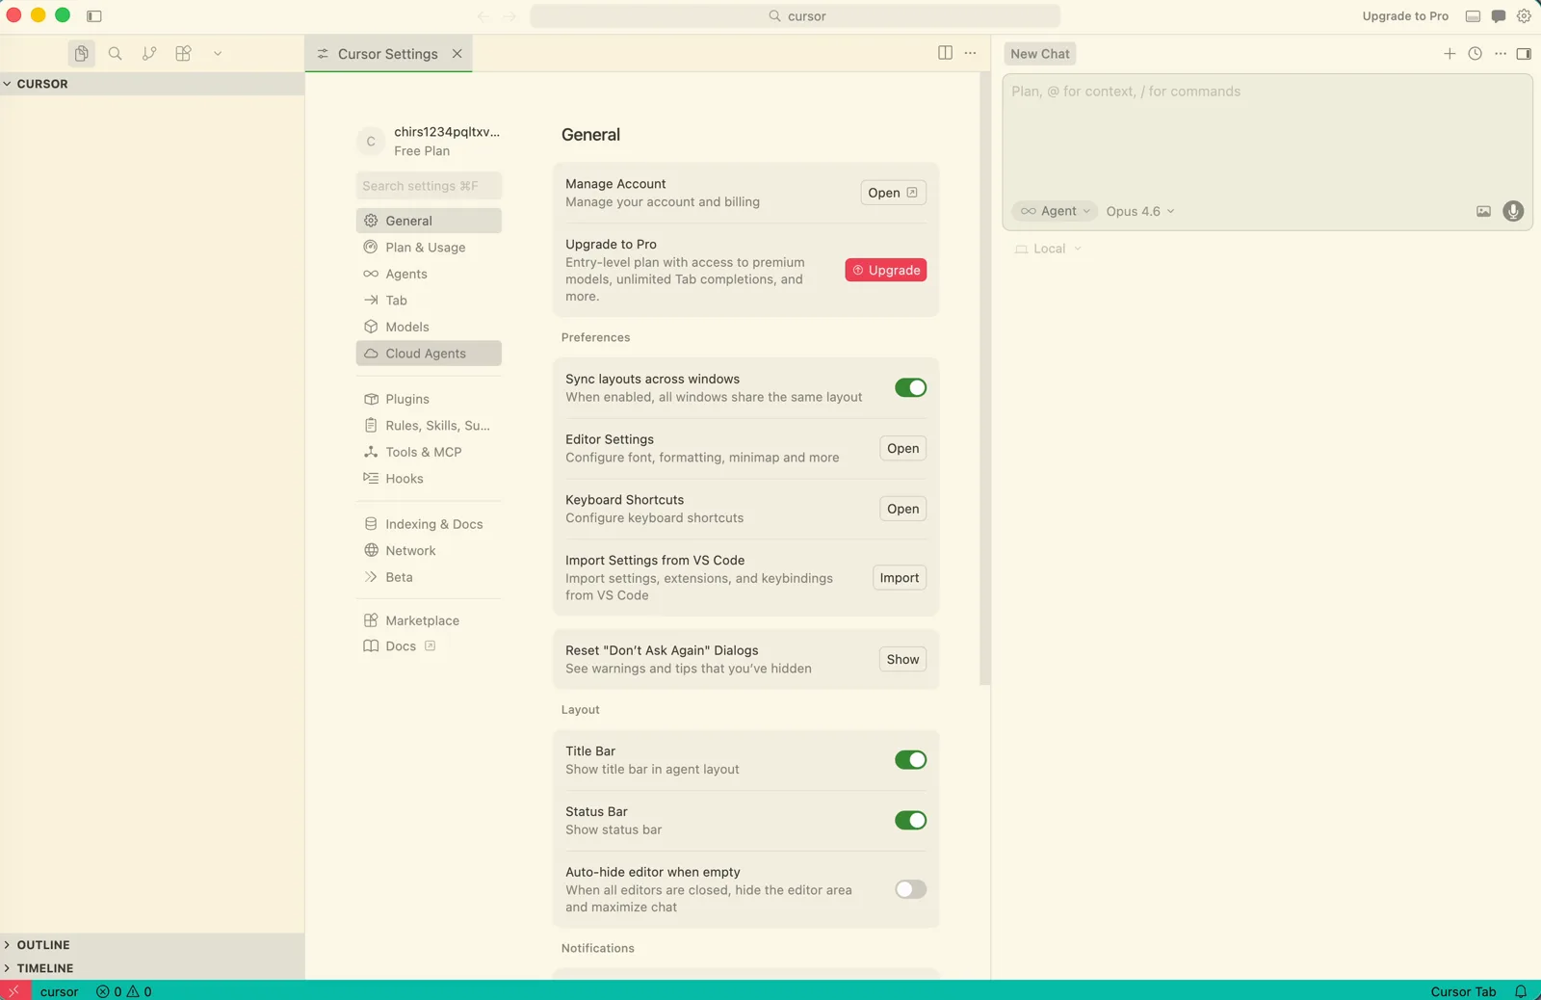Expand the additional views chevron
Image resolution: width=1541 pixels, height=1000 pixels.
tap(218, 54)
